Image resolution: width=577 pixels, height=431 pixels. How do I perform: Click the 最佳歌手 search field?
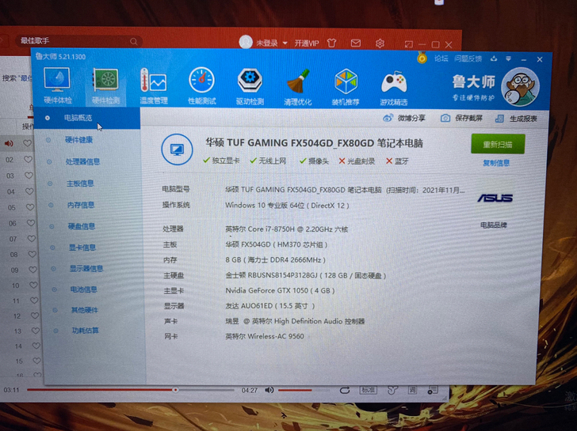click(78, 41)
